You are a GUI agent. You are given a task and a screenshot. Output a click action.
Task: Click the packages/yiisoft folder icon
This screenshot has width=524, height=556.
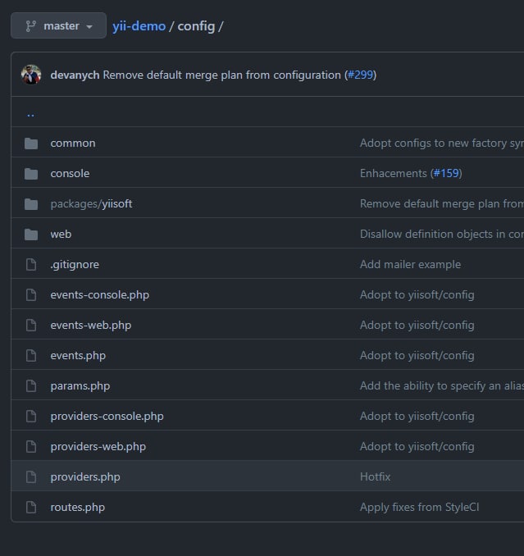(x=31, y=204)
